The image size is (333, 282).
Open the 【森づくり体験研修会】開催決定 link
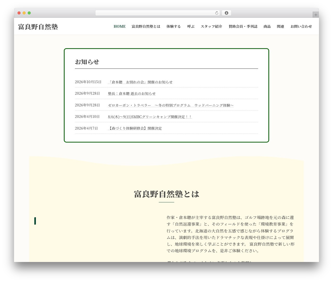pyautogui.click(x=135, y=128)
